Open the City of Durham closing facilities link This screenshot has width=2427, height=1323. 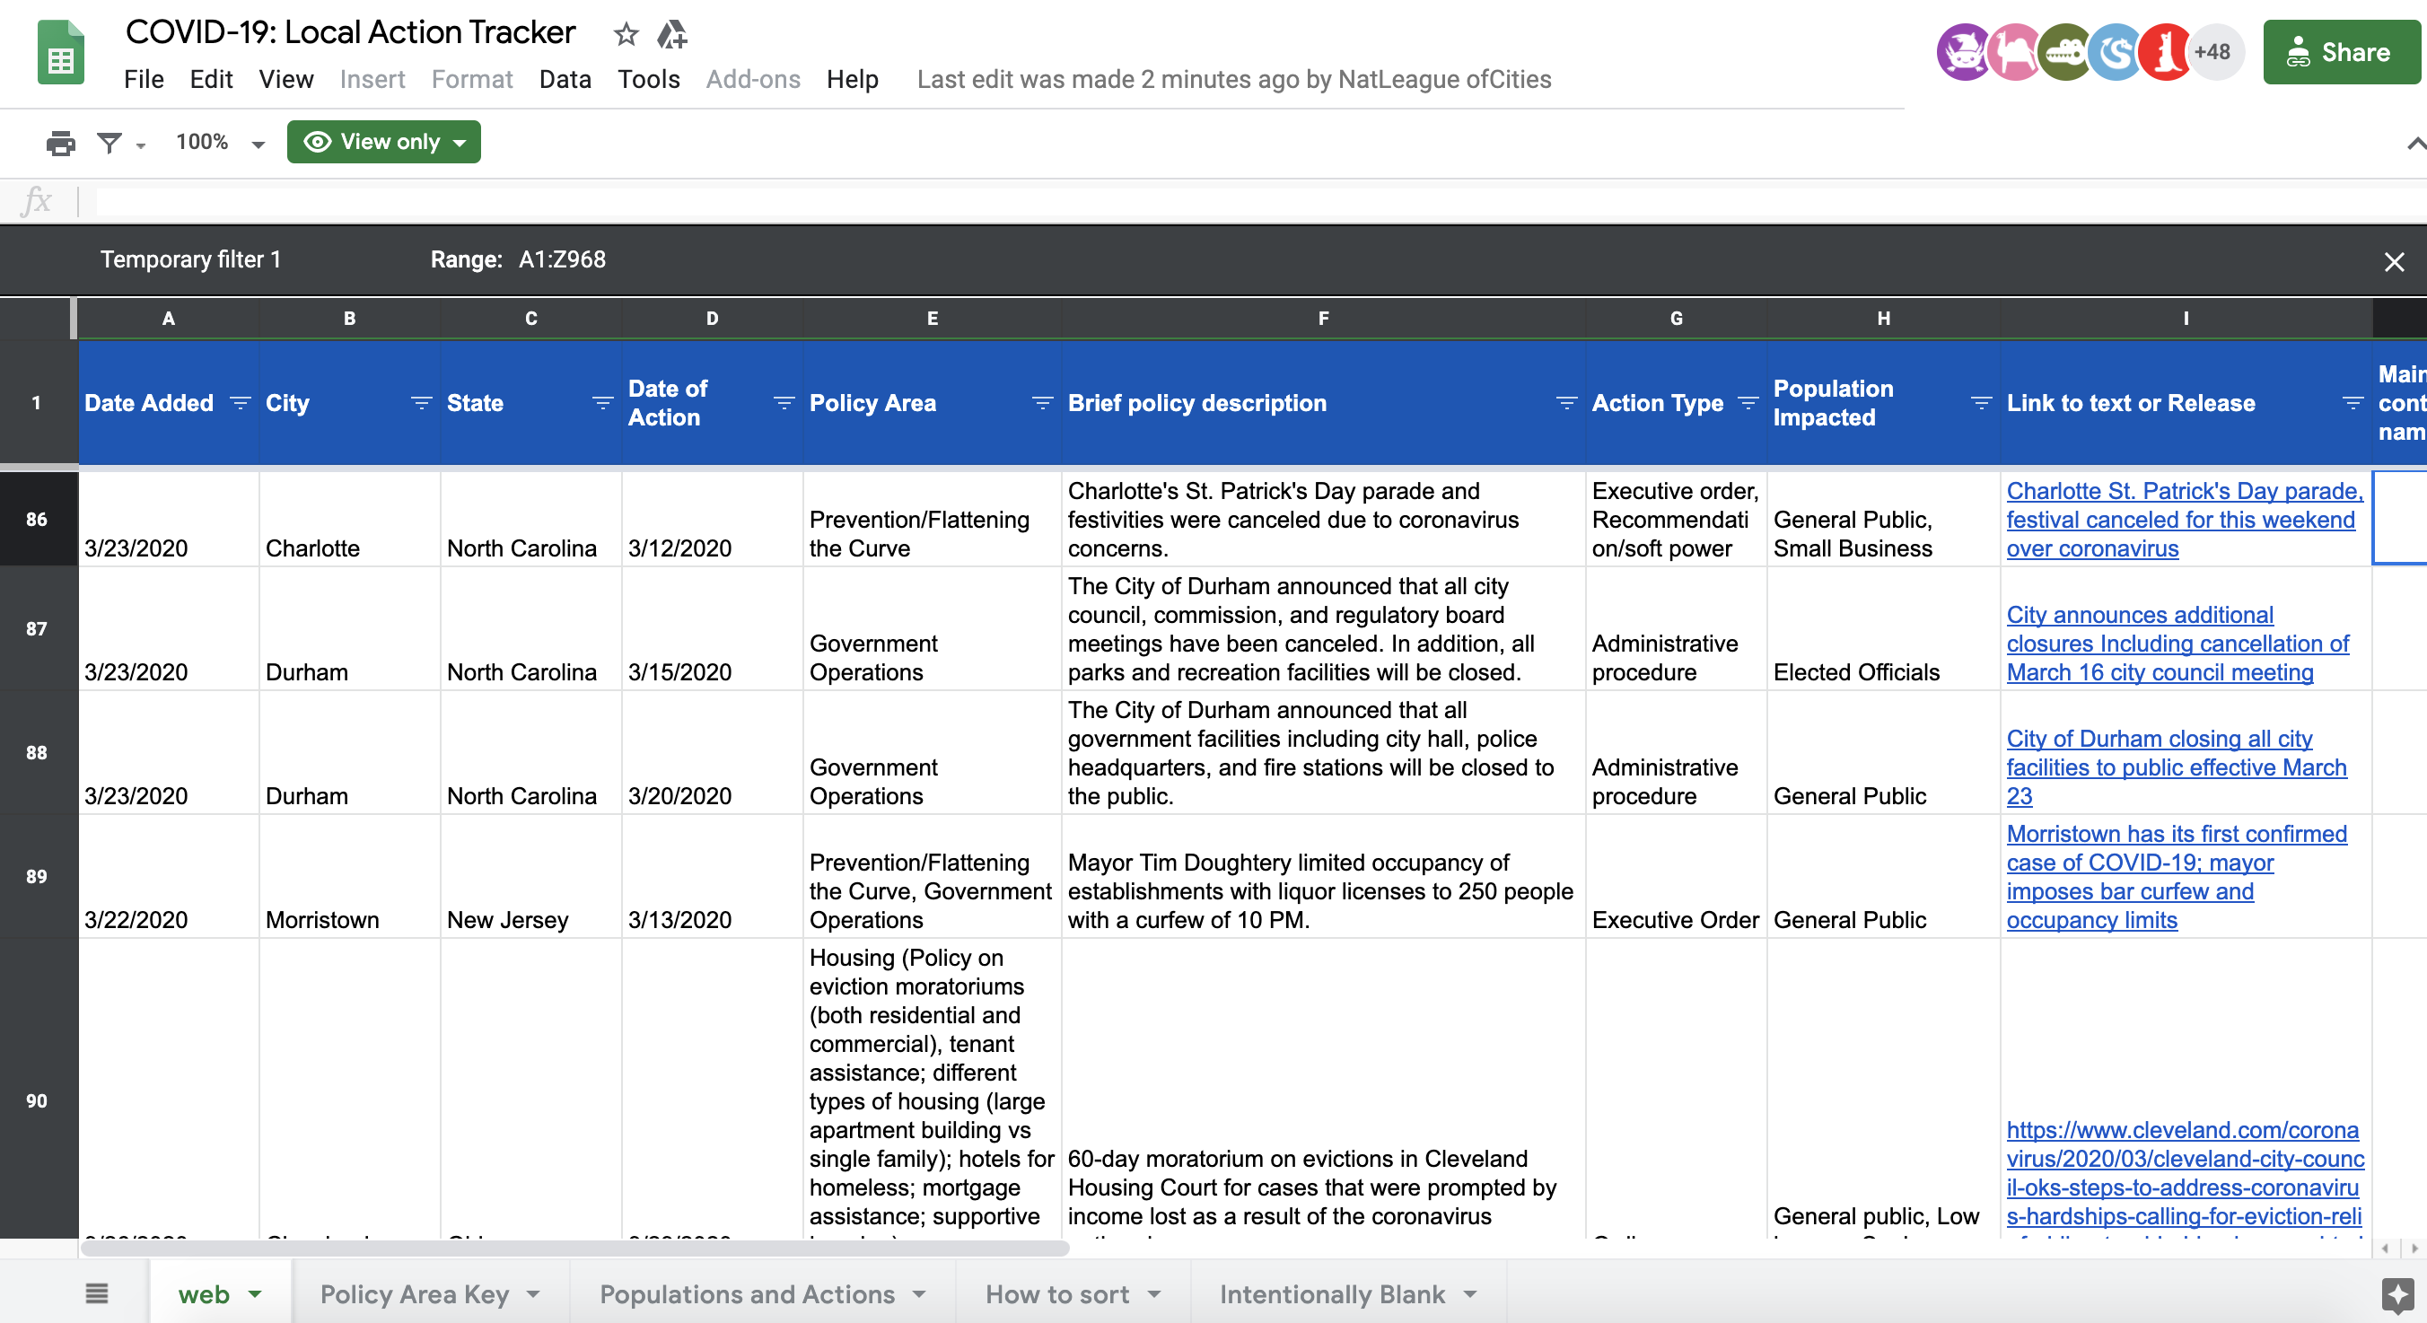tap(2177, 767)
